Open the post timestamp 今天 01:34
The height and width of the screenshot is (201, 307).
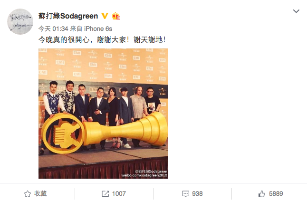point(53,29)
